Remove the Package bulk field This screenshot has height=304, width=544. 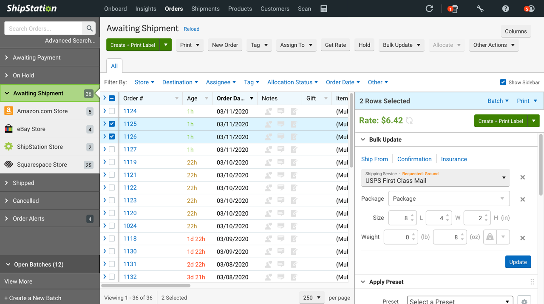coord(523,199)
